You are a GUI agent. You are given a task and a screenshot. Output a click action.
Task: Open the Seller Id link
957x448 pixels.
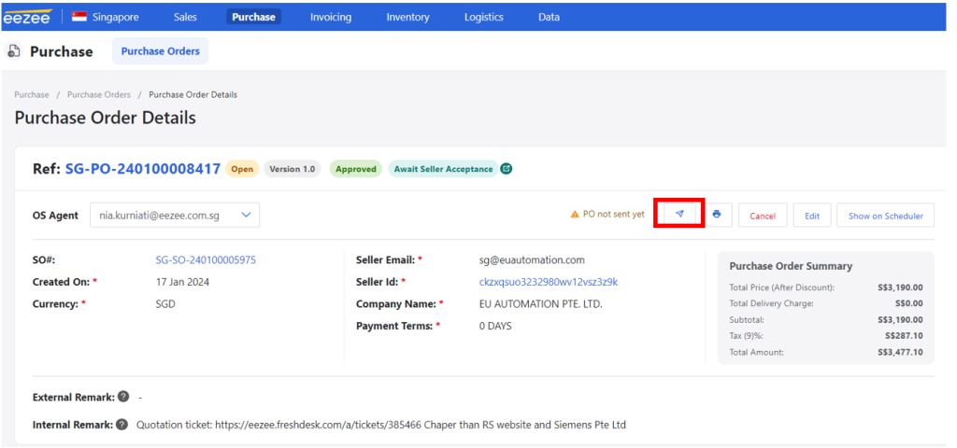point(549,282)
